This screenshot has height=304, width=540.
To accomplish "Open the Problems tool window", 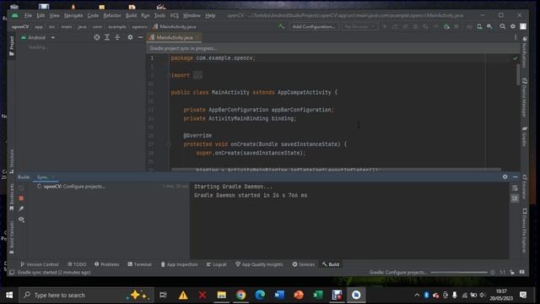I will tap(107, 264).
